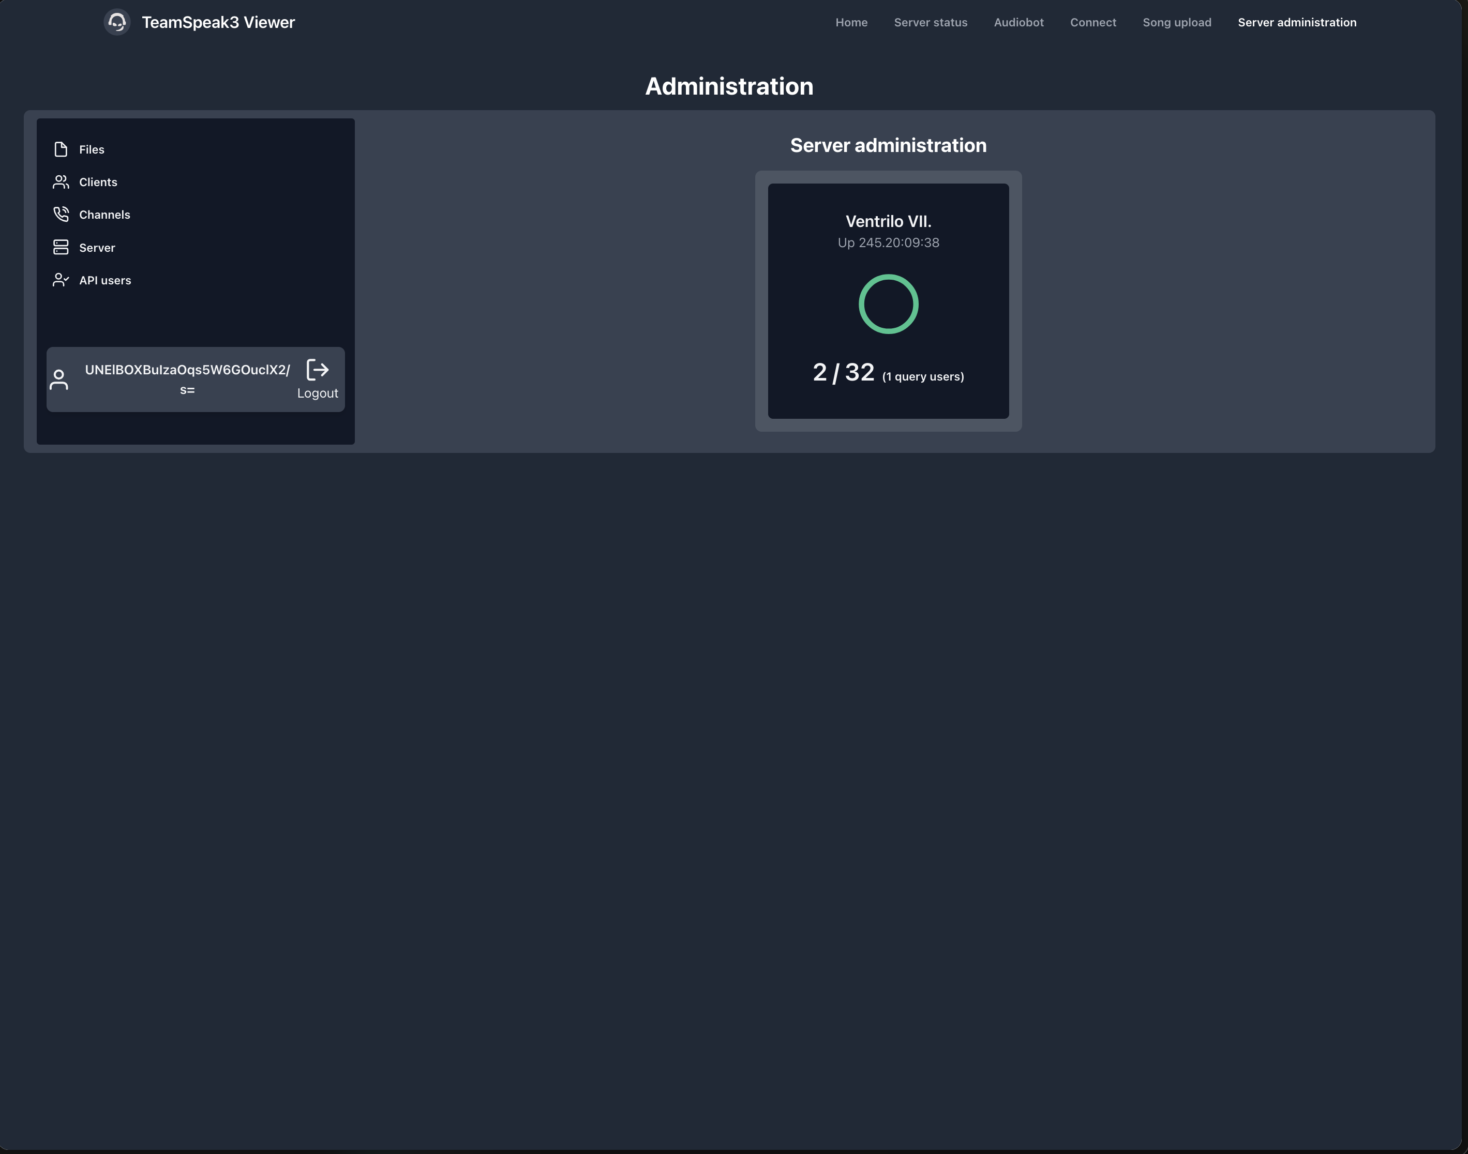The height and width of the screenshot is (1154, 1468).
Task: Click the Files document icon
Action: pyautogui.click(x=61, y=149)
